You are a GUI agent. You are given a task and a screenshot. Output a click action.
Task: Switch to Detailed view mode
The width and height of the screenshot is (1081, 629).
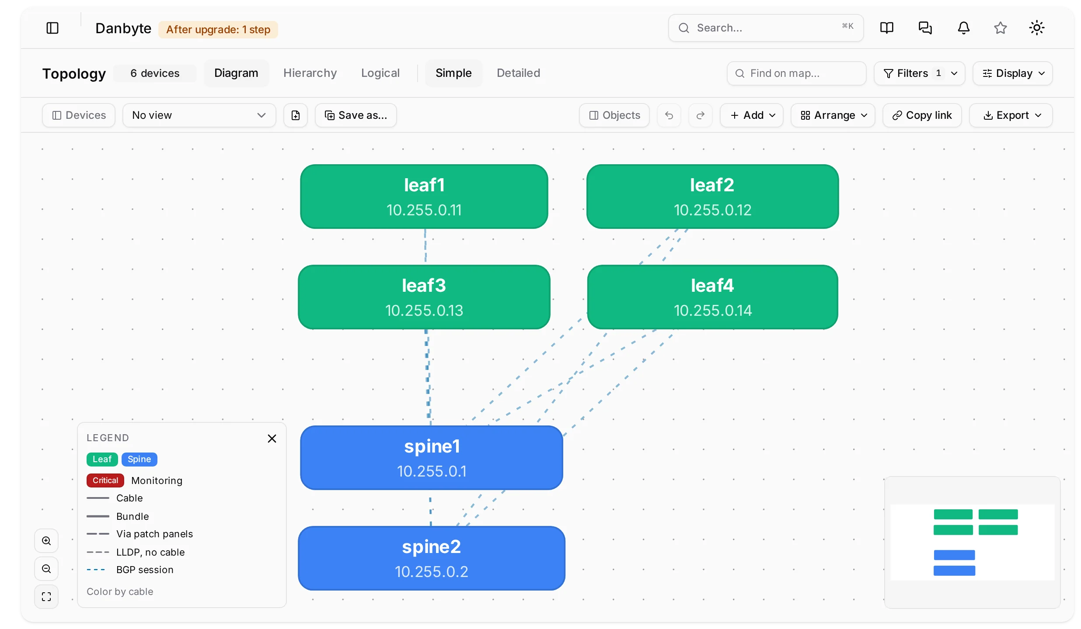click(518, 73)
